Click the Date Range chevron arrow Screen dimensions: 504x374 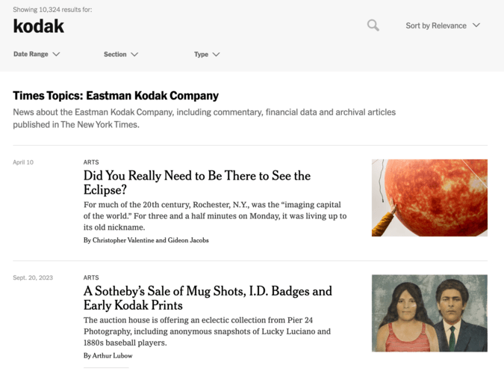56,55
